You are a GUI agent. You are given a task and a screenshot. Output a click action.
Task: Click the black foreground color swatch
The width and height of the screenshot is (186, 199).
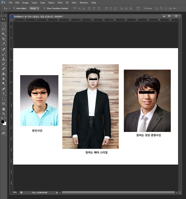pyautogui.click(x=3, y=122)
